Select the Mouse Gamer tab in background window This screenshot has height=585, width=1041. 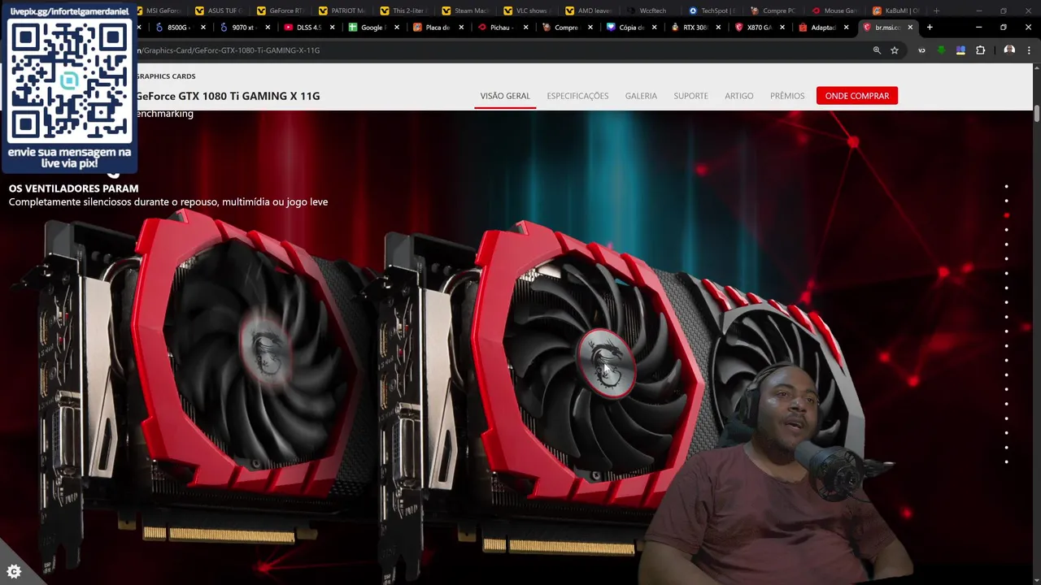pos(839,11)
